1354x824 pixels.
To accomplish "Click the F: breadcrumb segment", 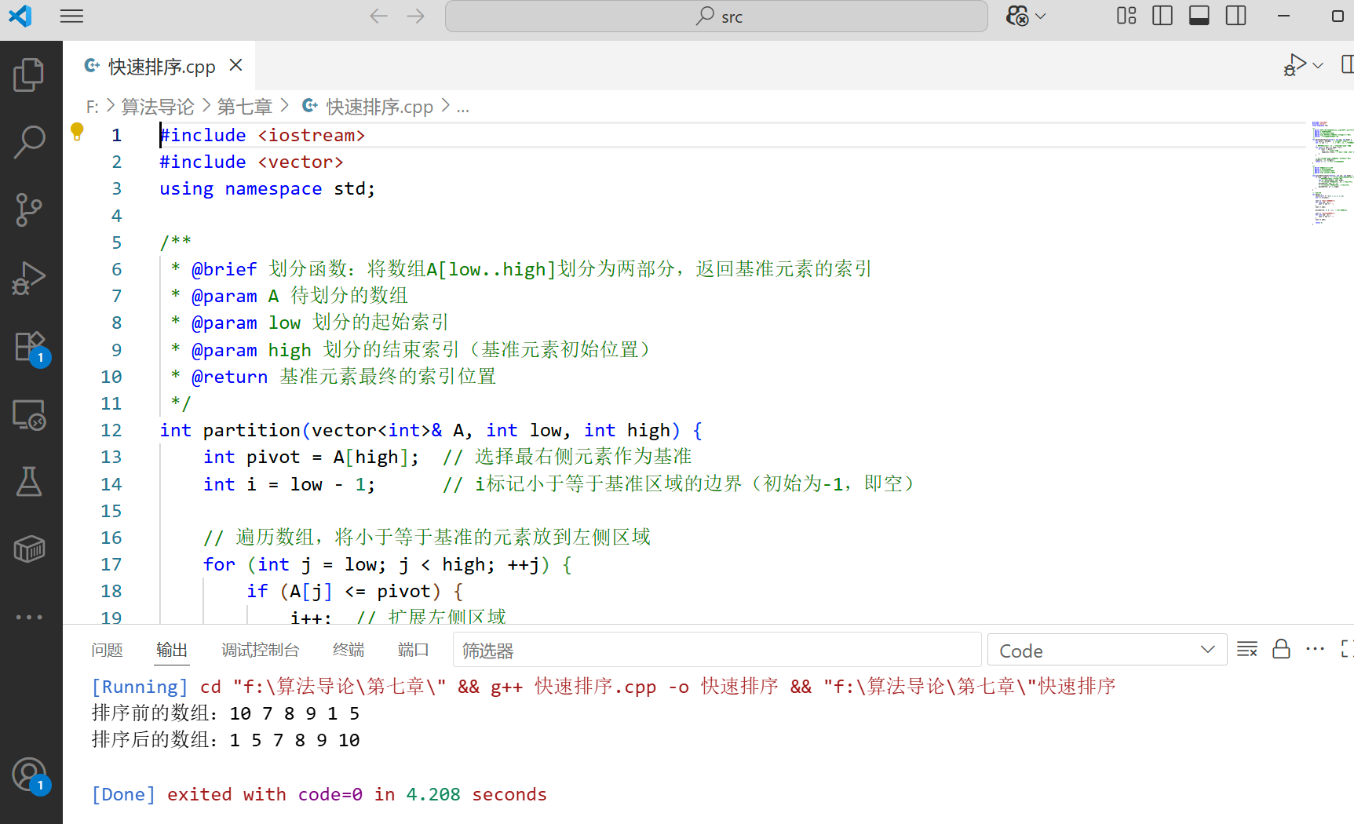I will click(93, 107).
